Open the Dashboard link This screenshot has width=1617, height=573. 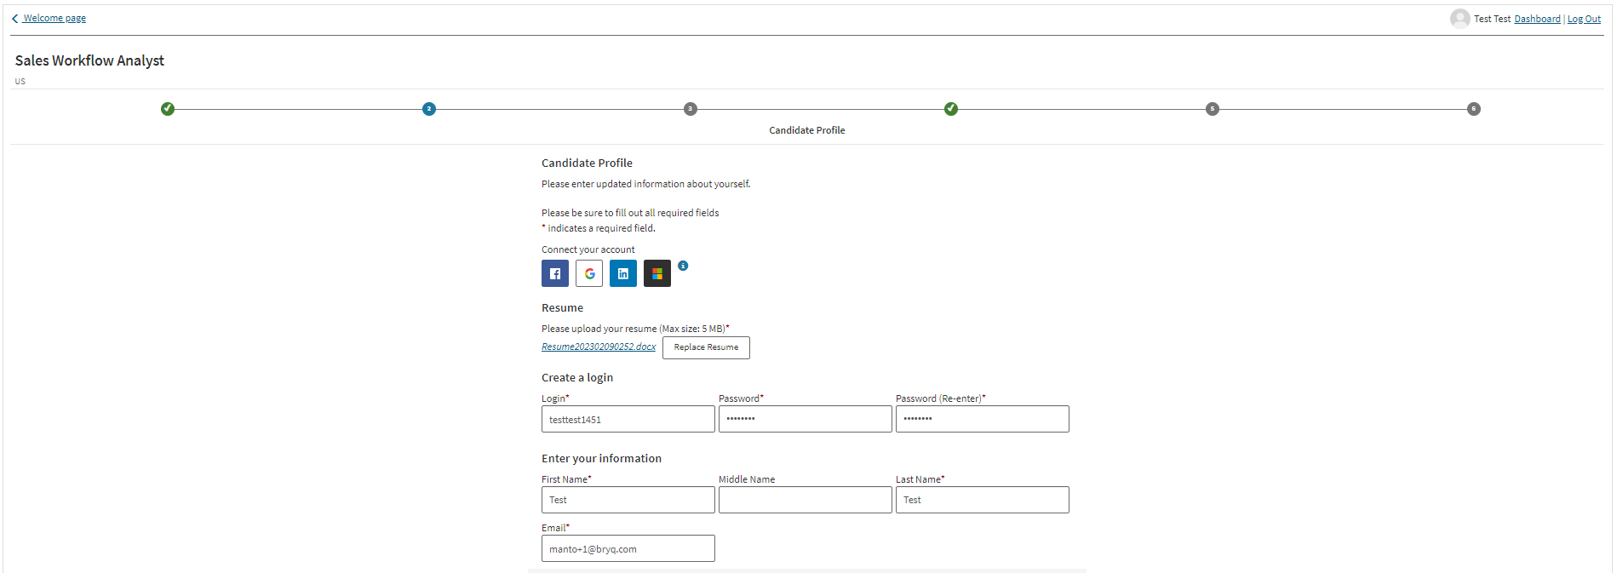(x=1537, y=19)
